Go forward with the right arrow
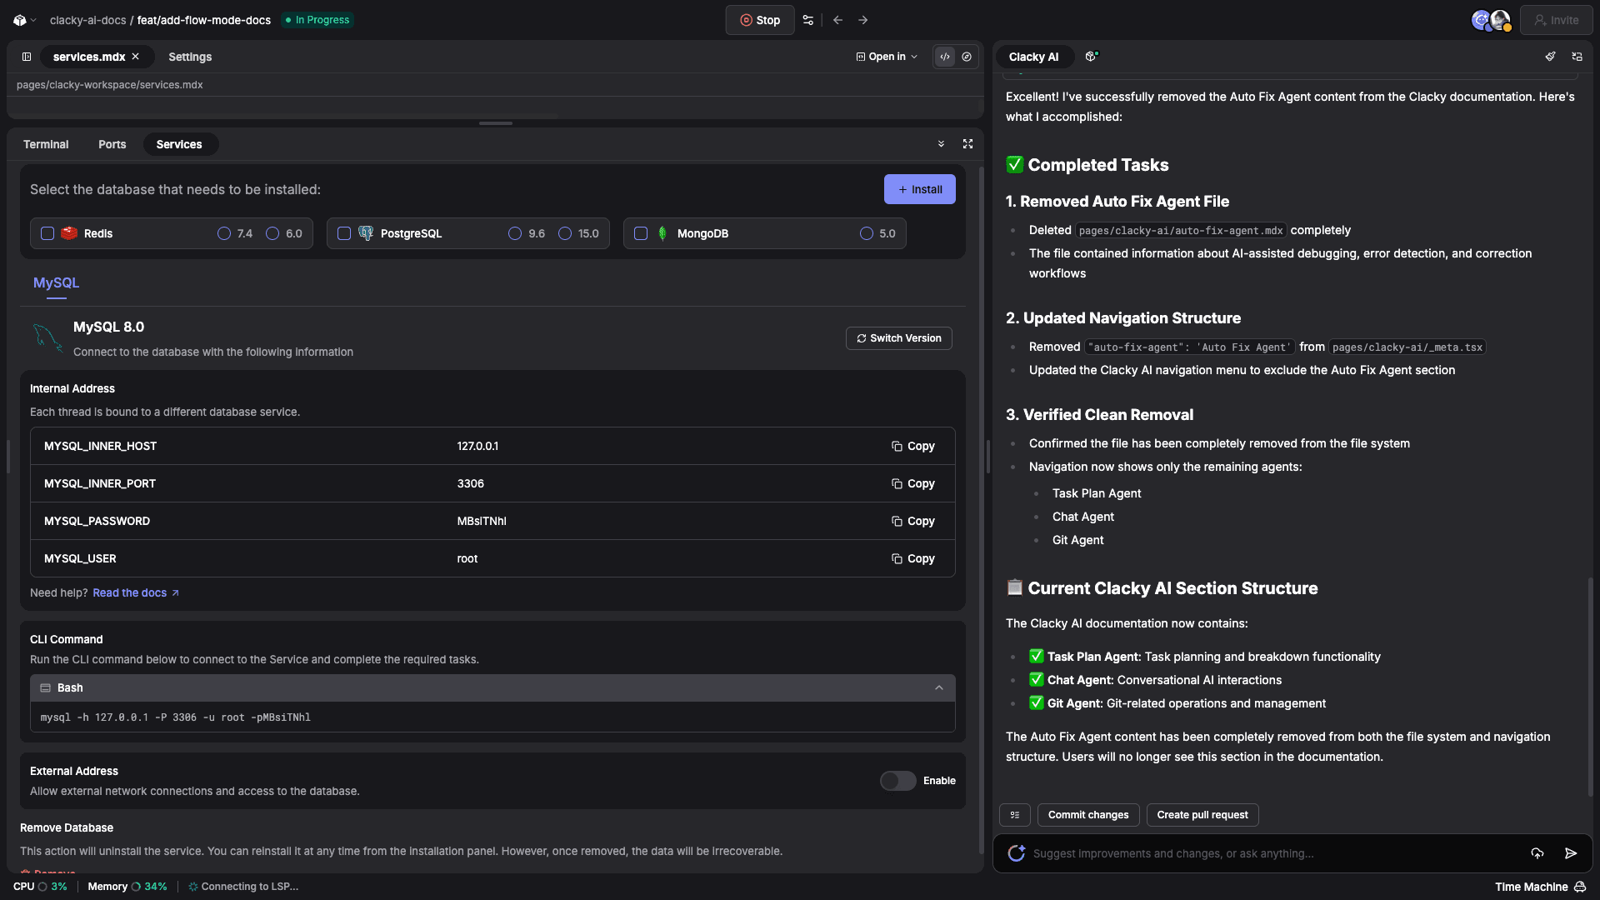The image size is (1600, 900). coord(863,20)
